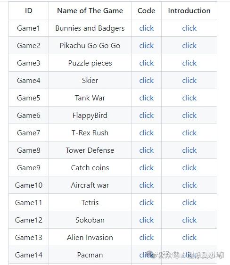Open the Introduction link for Bunnies and Badgers
The image size is (230, 265).
[189, 28]
